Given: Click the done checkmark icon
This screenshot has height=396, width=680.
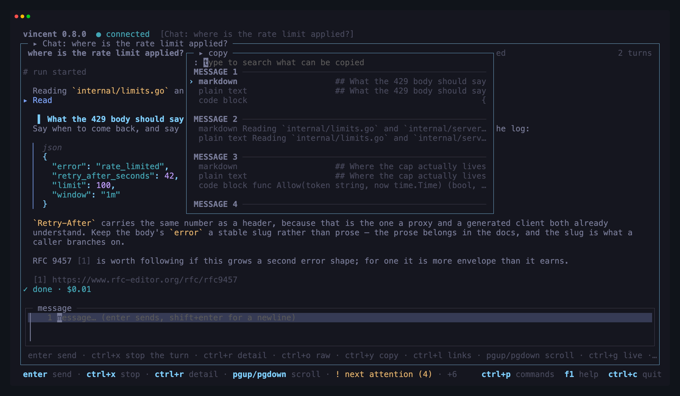Looking at the screenshot, I should (x=25, y=289).
